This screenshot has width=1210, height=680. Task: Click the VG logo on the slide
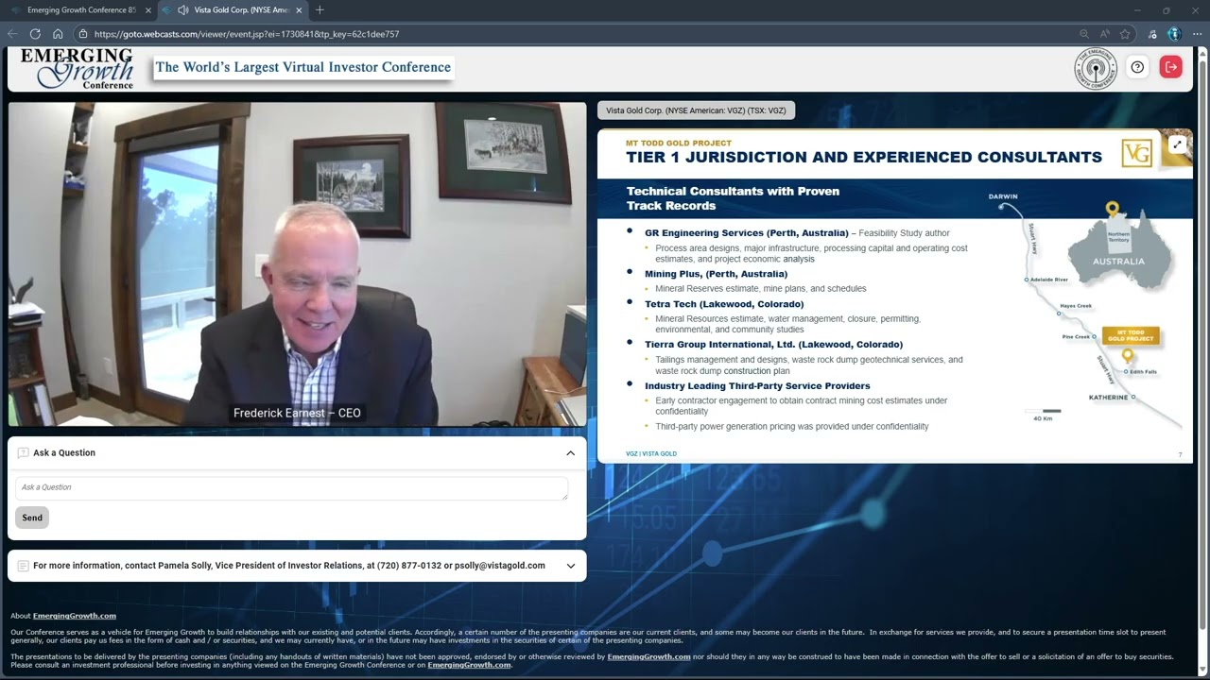[x=1136, y=153]
